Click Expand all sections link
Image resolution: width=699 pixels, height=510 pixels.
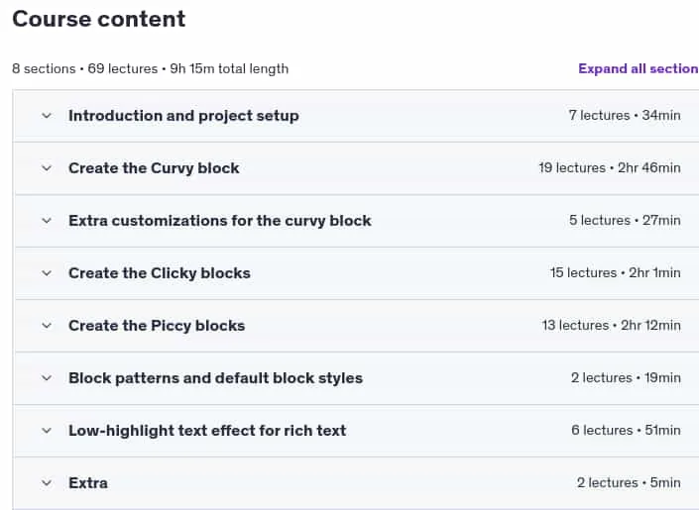(x=639, y=68)
